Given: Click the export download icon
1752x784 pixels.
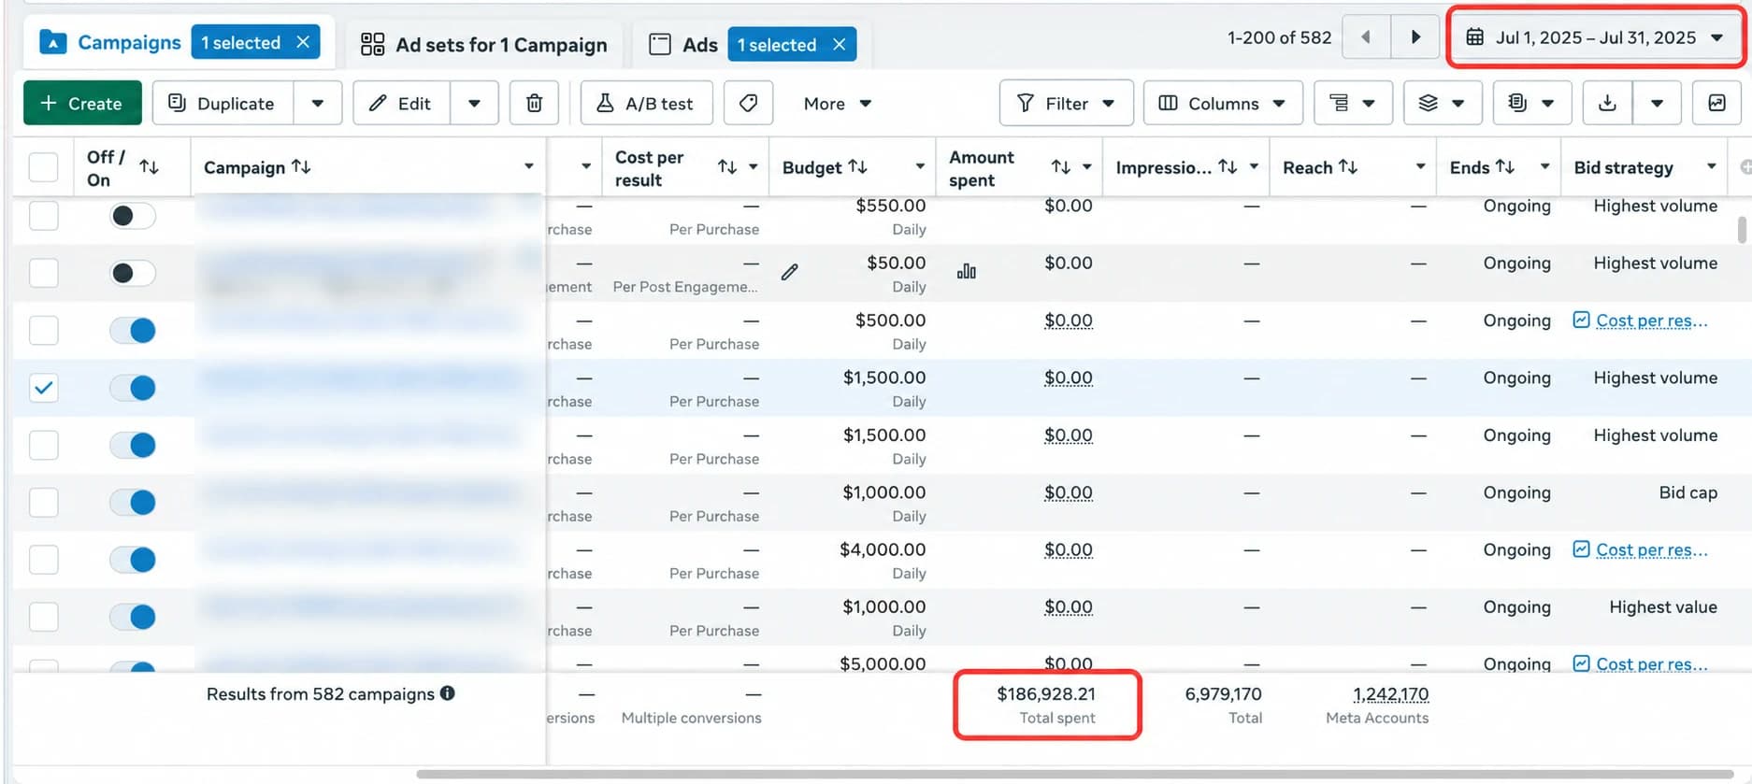Looking at the screenshot, I should (x=1608, y=103).
